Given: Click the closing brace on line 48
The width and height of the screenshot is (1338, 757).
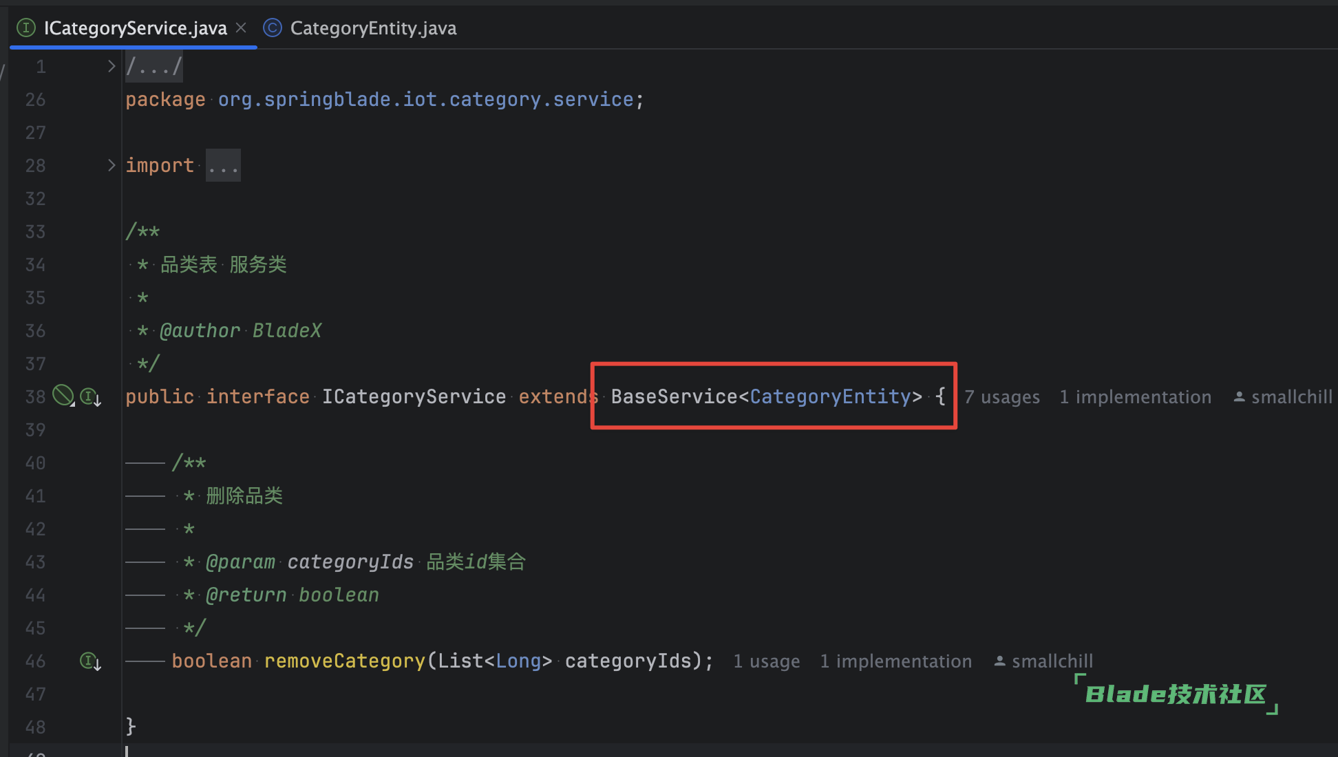Looking at the screenshot, I should [131, 727].
